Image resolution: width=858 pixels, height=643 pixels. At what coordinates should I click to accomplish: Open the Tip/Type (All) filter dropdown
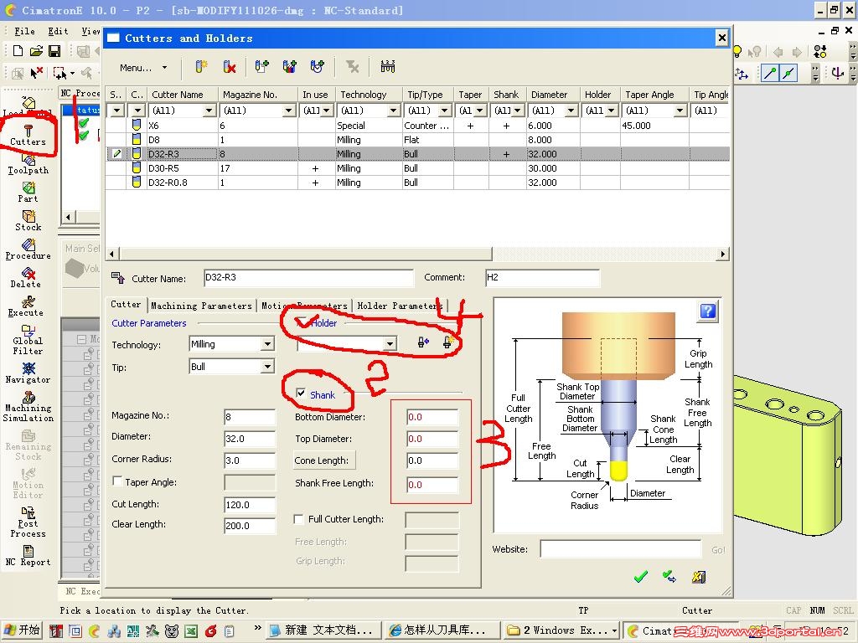click(444, 111)
